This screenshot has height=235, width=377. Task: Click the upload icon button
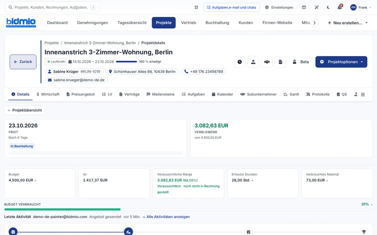(253, 62)
